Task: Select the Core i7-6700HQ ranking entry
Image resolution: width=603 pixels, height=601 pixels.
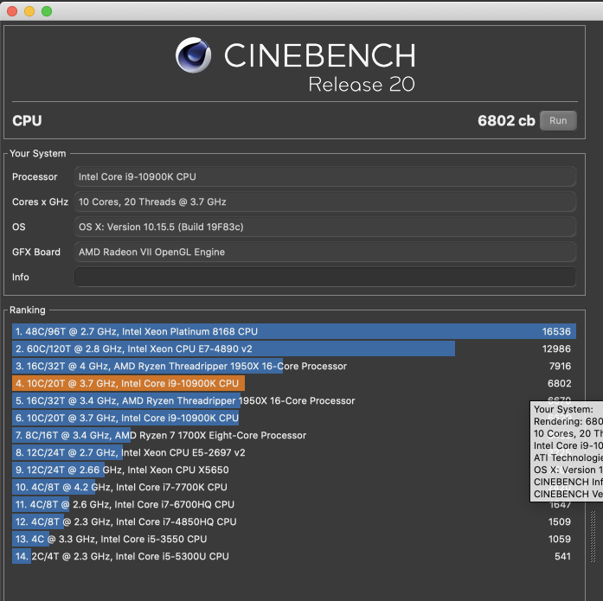Action: [x=294, y=504]
